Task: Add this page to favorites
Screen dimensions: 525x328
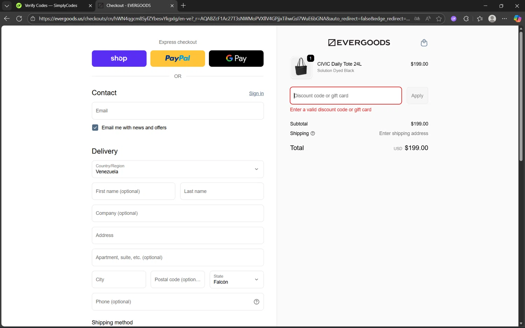Action: [439, 19]
